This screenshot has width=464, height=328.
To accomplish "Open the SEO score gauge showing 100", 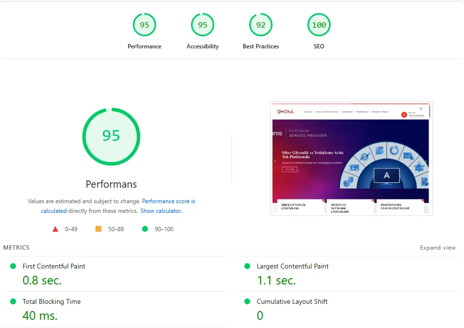I will pos(319,25).
